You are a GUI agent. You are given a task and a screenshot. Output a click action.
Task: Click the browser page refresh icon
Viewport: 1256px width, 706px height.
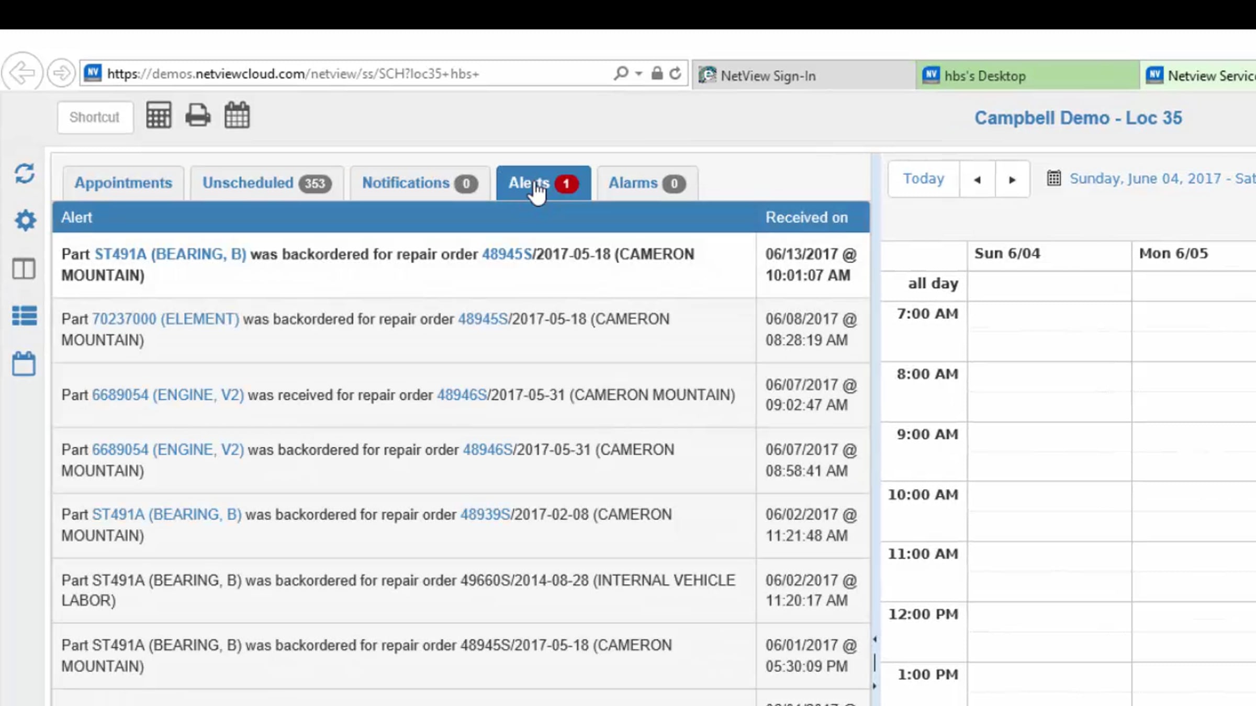(675, 73)
